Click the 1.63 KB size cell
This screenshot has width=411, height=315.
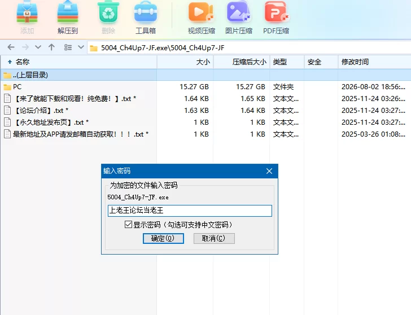(x=196, y=110)
